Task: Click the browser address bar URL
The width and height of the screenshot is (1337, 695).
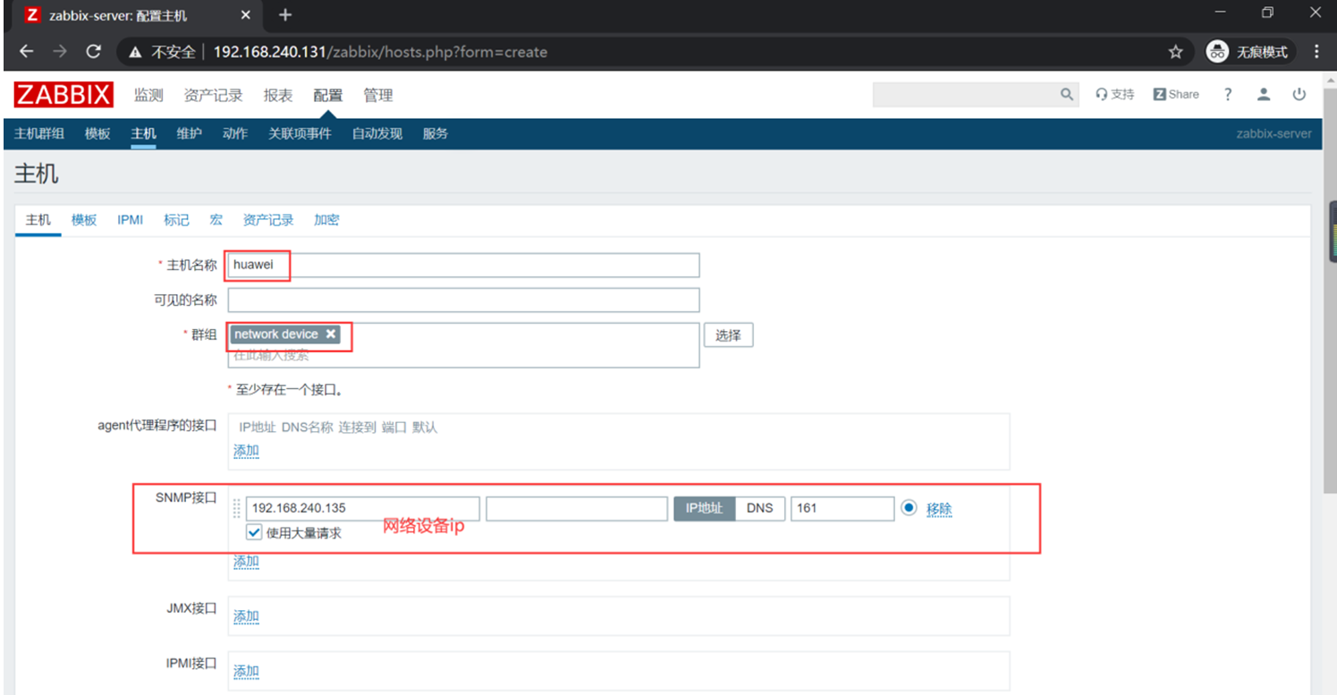Action: pos(380,52)
